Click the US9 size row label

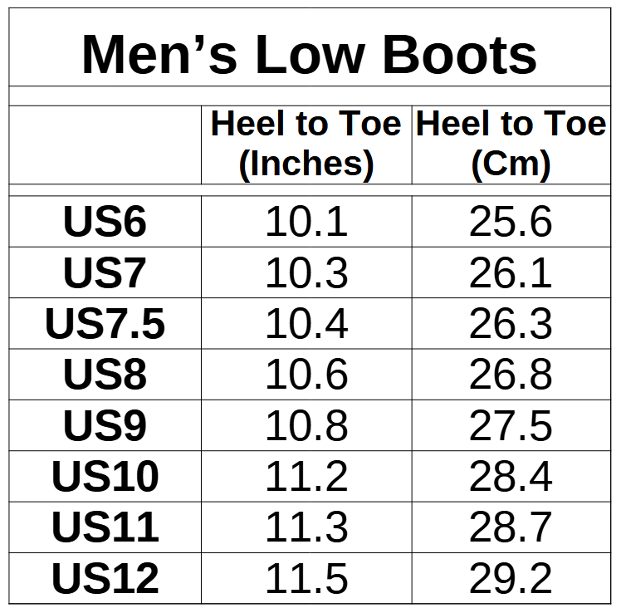tap(105, 426)
